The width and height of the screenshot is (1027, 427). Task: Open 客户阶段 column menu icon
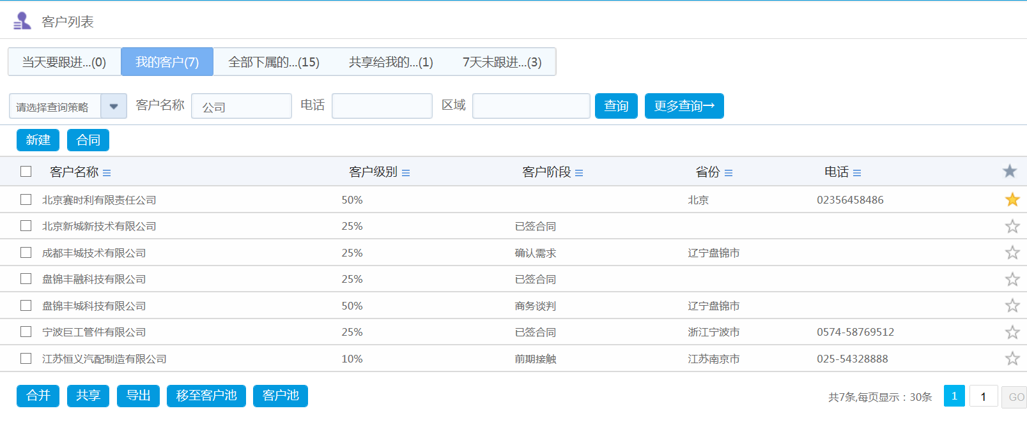click(x=579, y=173)
